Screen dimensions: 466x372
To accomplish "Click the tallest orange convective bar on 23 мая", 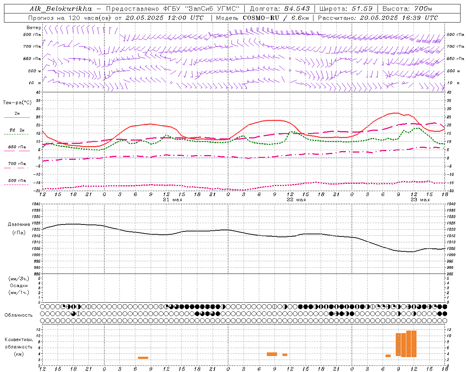I will [411, 344].
